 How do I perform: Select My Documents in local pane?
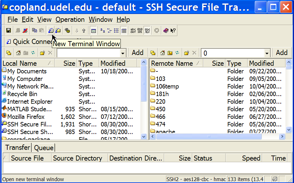27,71
